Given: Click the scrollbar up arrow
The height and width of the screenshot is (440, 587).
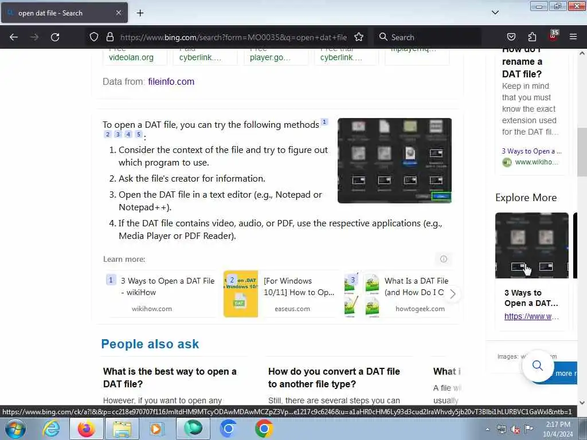Looking at the screenshot, I should click(x=582, y=53).
